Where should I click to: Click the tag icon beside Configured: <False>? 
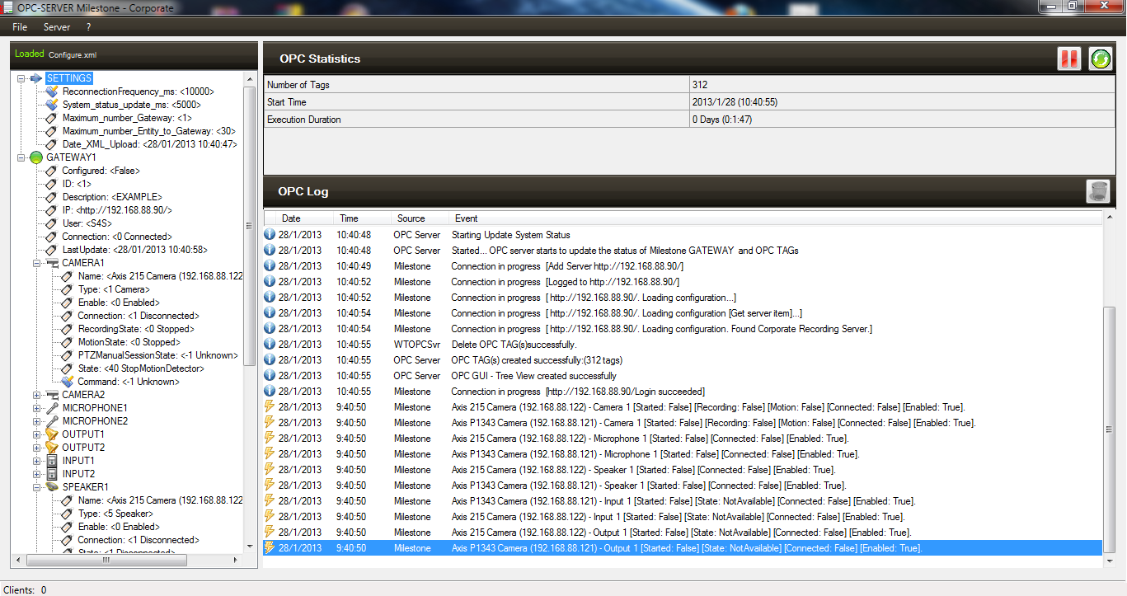coord(52,171)
